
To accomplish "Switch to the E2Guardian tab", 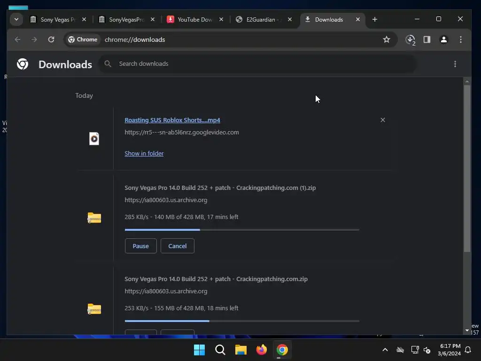I will coord(263,19).
